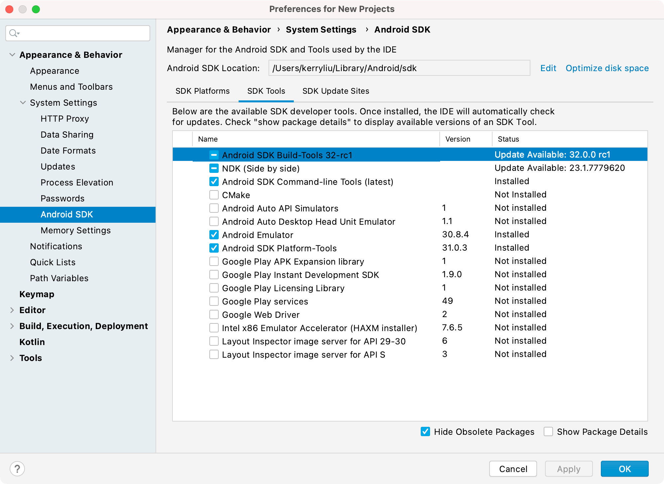Open Path Variables settings
Viewport: 664px width, 484px height.
[x=59, y=278]
